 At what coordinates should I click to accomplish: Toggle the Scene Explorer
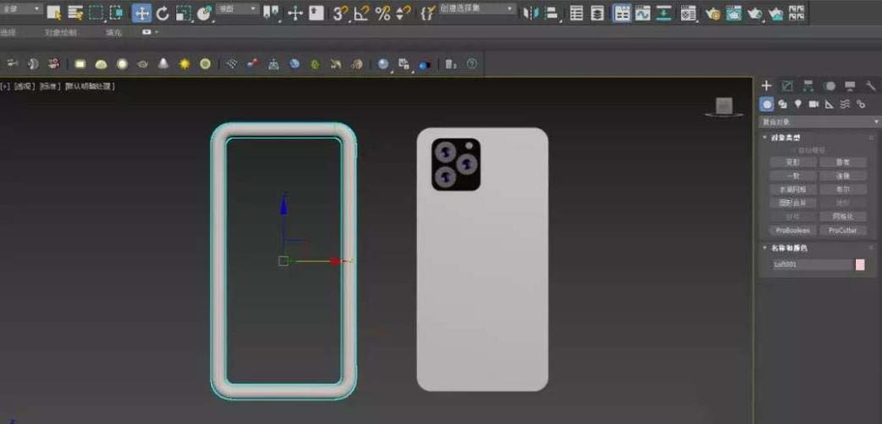click(577, 13)
